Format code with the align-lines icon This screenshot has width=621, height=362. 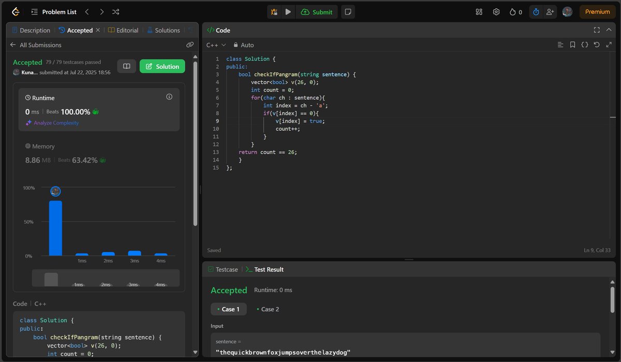tap(560, 45)
